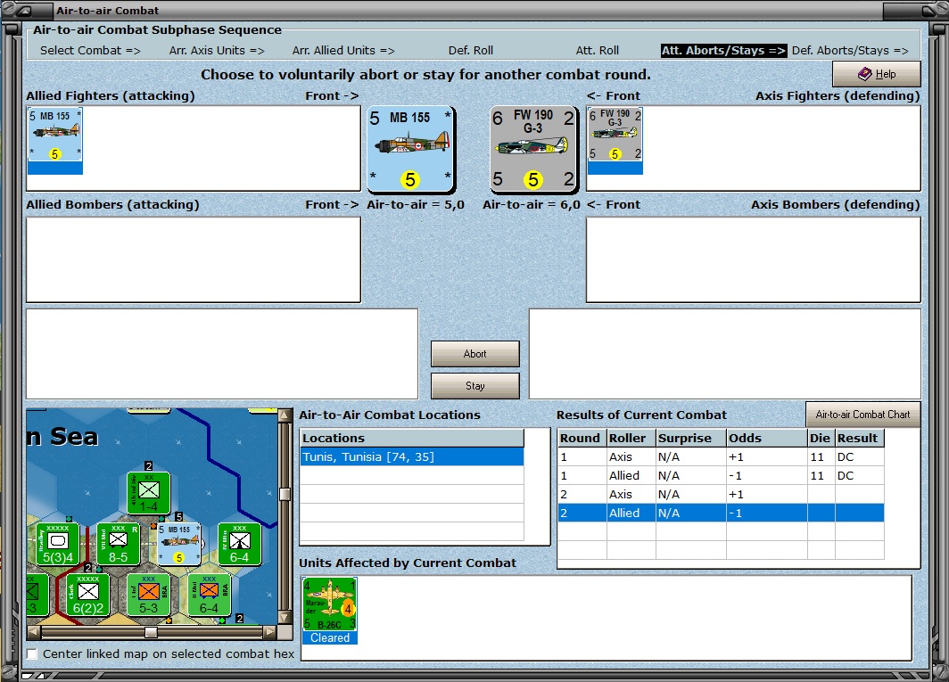This screenshot has height=682, width=949.
Task: Click the Locations column header
Action: (x=411, y=438)
